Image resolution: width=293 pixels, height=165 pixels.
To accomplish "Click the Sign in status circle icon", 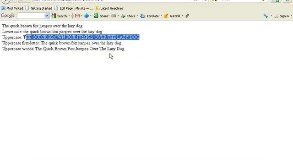I will [x=276, y=16].
